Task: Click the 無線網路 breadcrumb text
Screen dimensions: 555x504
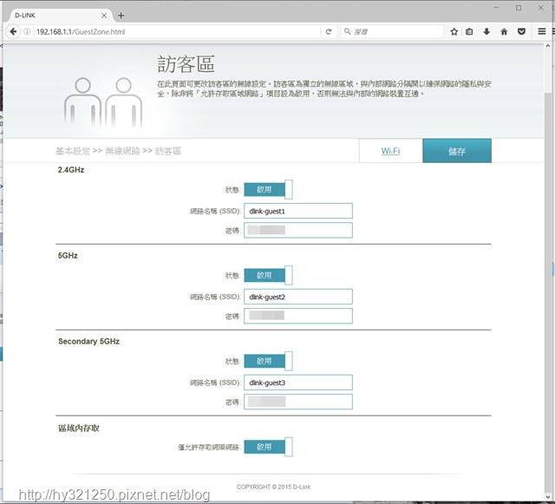Action: [x=123, y=151]
